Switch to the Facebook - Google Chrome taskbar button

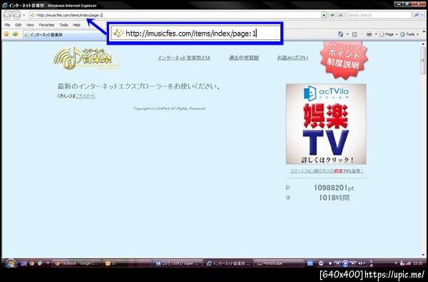coord(76,263)
